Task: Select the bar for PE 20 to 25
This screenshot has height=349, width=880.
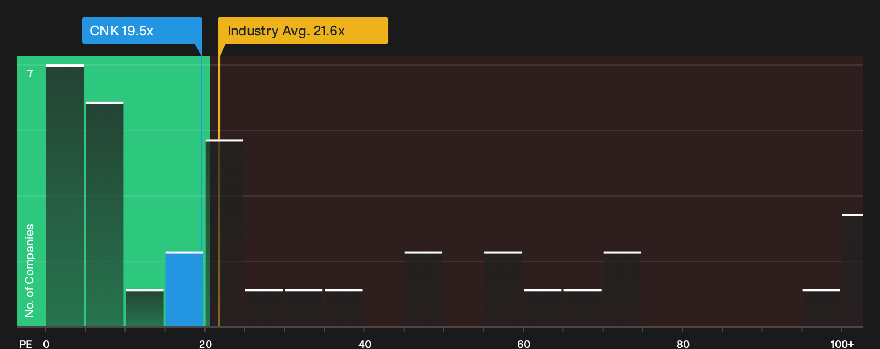Action: click(224, 233)
